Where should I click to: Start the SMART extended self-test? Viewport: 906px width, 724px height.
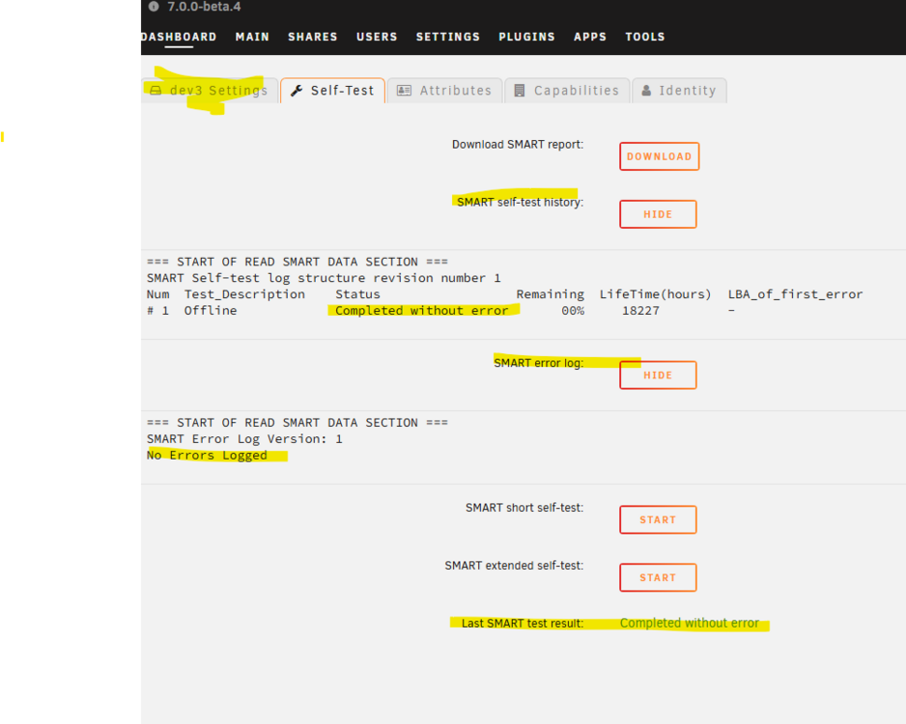(x=658, y=577)
